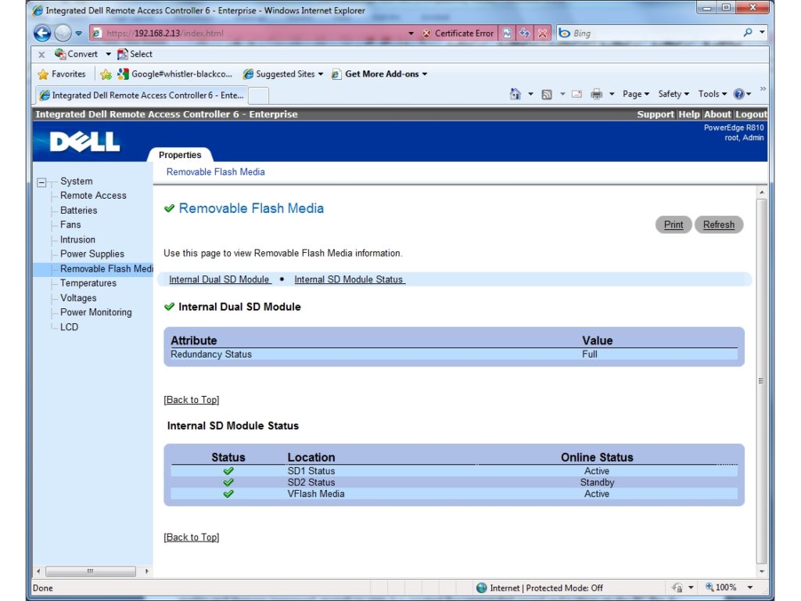This screenshot has height=601, width=801.
Task: Click the Refresh button
Action: click(x=718, y=225)
